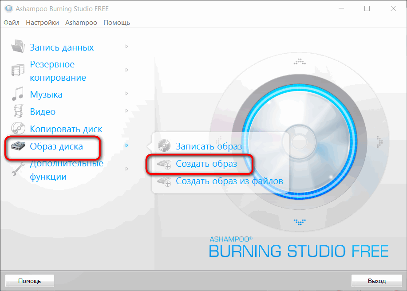Viewport: 407px width, 291px height.
Task: Select the Копировать диск label
Action: coord(66,129)
